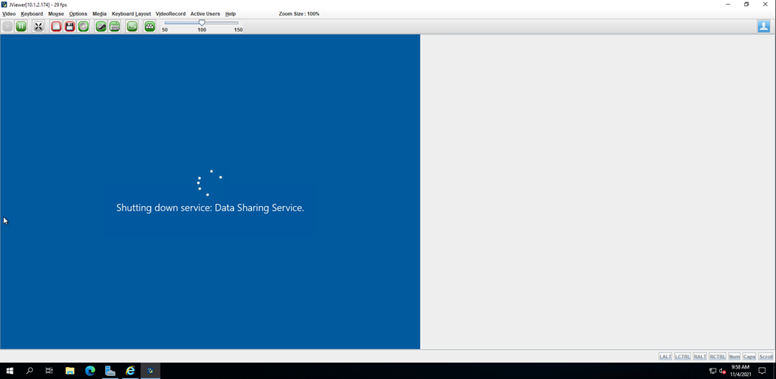Click the red floppy disk icon
Screen dimensions: 776x379
[x=70, y=26]
